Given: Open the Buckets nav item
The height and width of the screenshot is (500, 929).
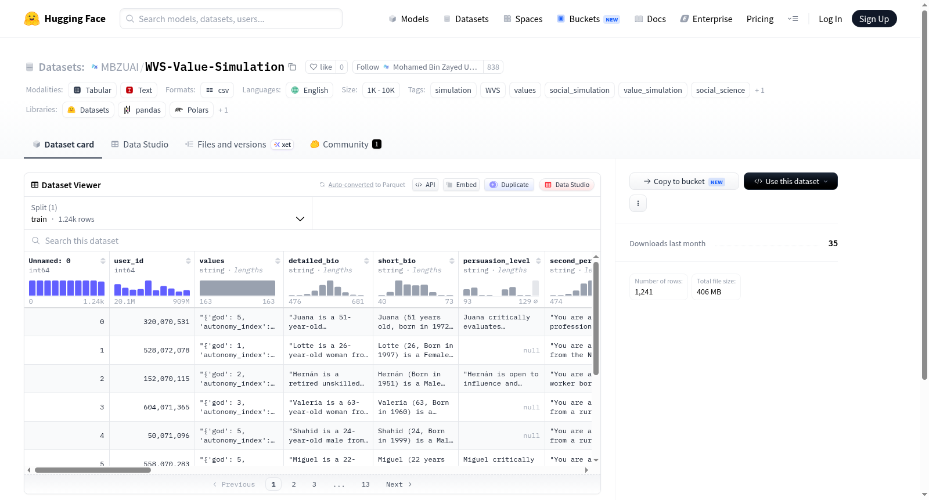Looking at the screenshot, I should click(588, 19).
